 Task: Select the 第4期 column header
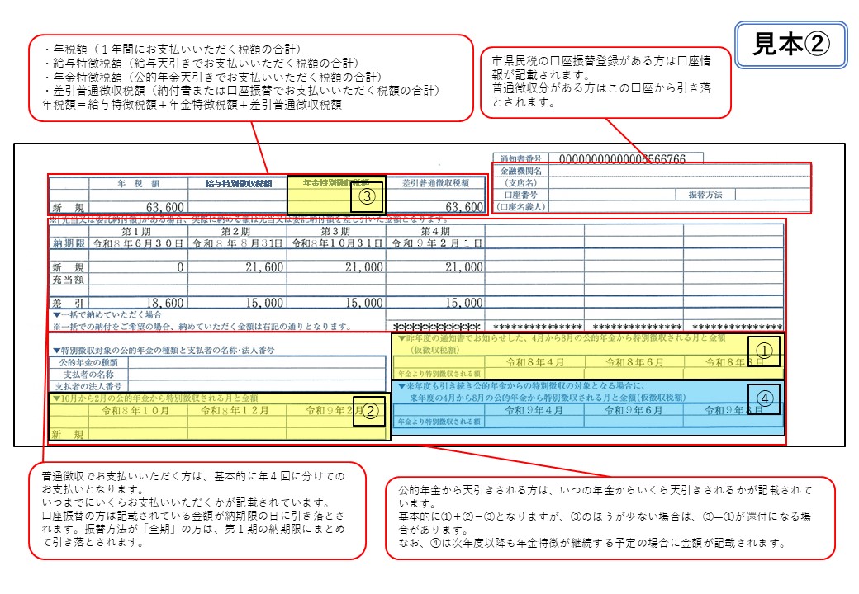point(435,231)
